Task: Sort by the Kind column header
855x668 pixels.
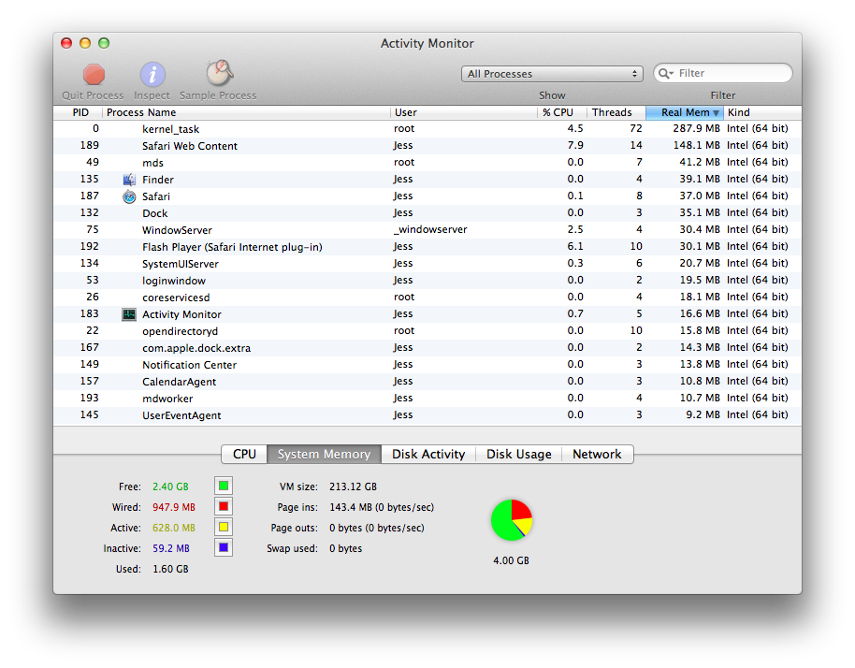Action: point(762,112)
